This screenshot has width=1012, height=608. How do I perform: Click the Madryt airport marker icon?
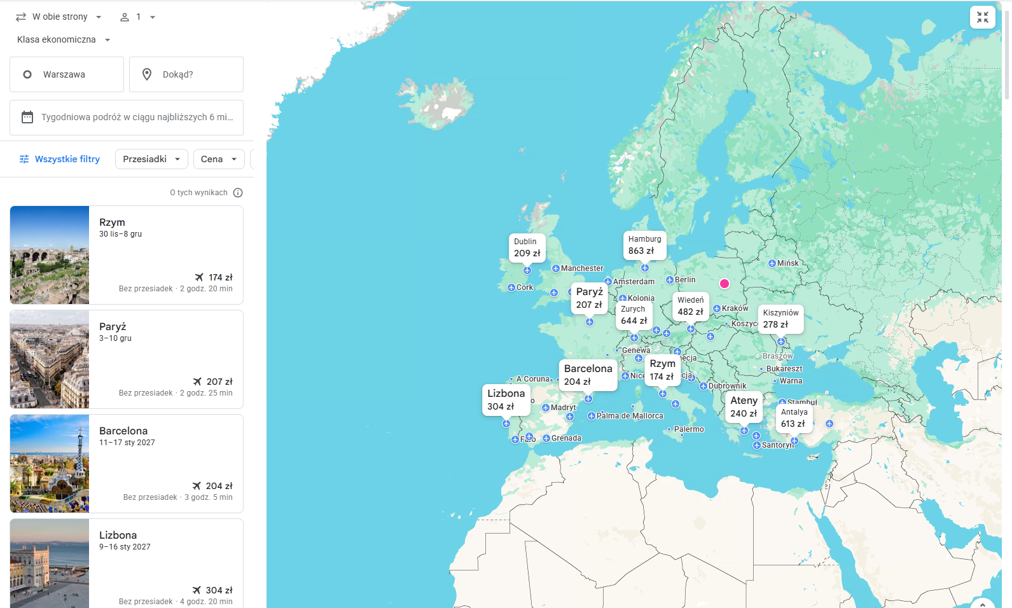click(546, 408)
